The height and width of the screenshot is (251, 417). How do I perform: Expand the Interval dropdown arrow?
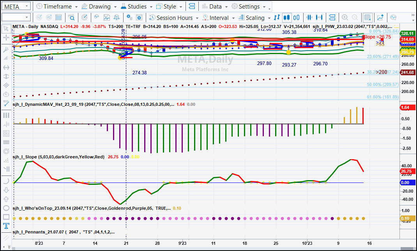point(233,18)
